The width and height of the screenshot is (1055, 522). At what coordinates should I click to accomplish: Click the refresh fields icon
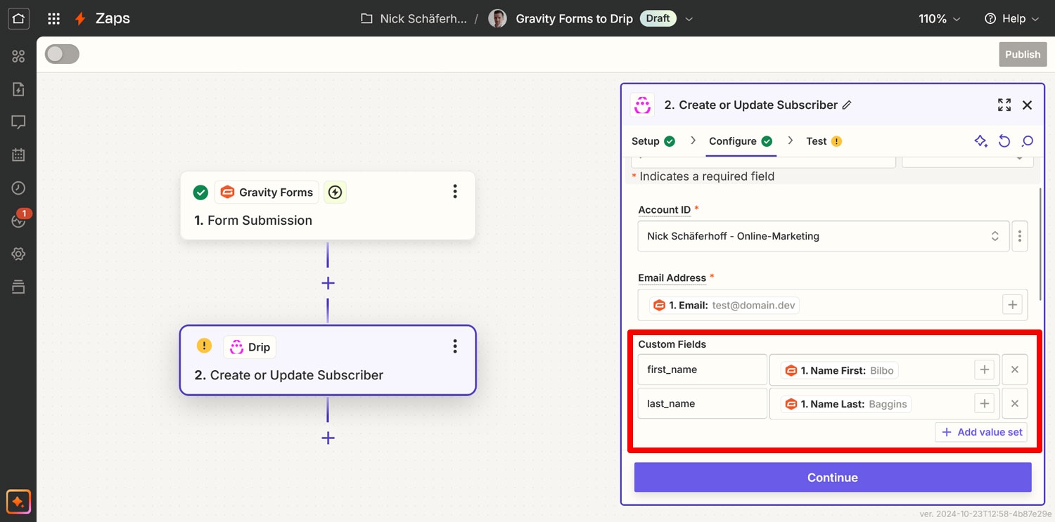(1004, 141)
